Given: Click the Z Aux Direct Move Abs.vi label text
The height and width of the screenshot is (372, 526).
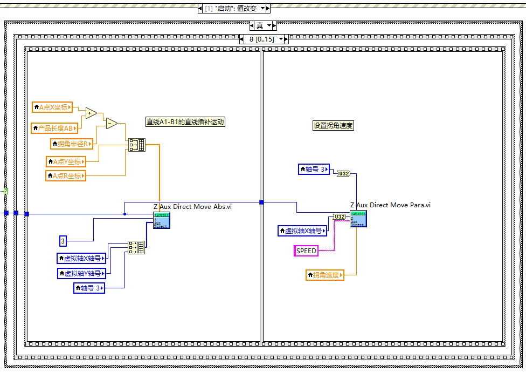Looking at the screenshot, I should click(192, 207).
